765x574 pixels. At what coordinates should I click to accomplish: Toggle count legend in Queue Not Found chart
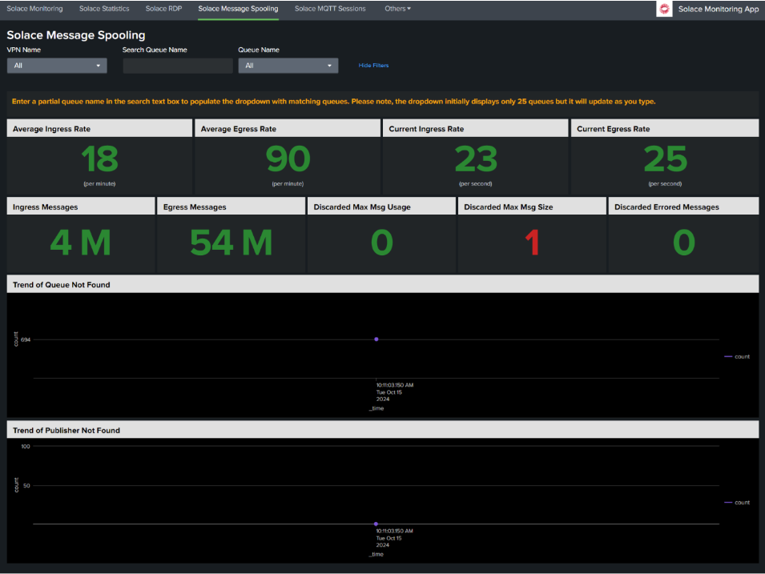pos(737,356)
